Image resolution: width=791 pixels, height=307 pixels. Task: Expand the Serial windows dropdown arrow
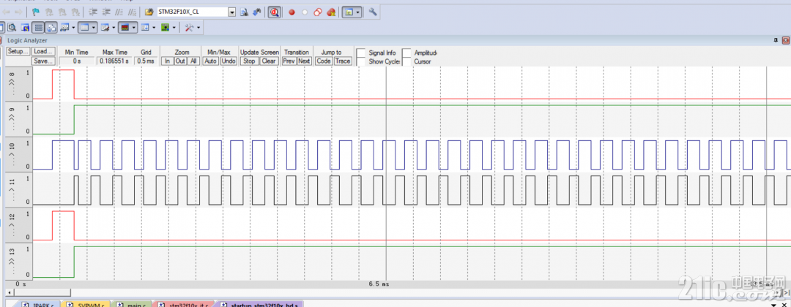(x=114, y=27)
